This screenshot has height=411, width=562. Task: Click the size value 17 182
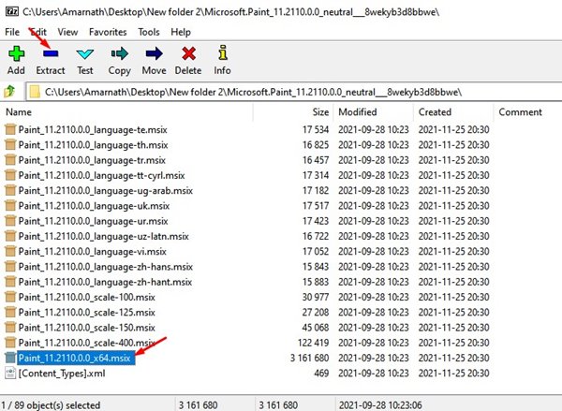tap(316, 190)
